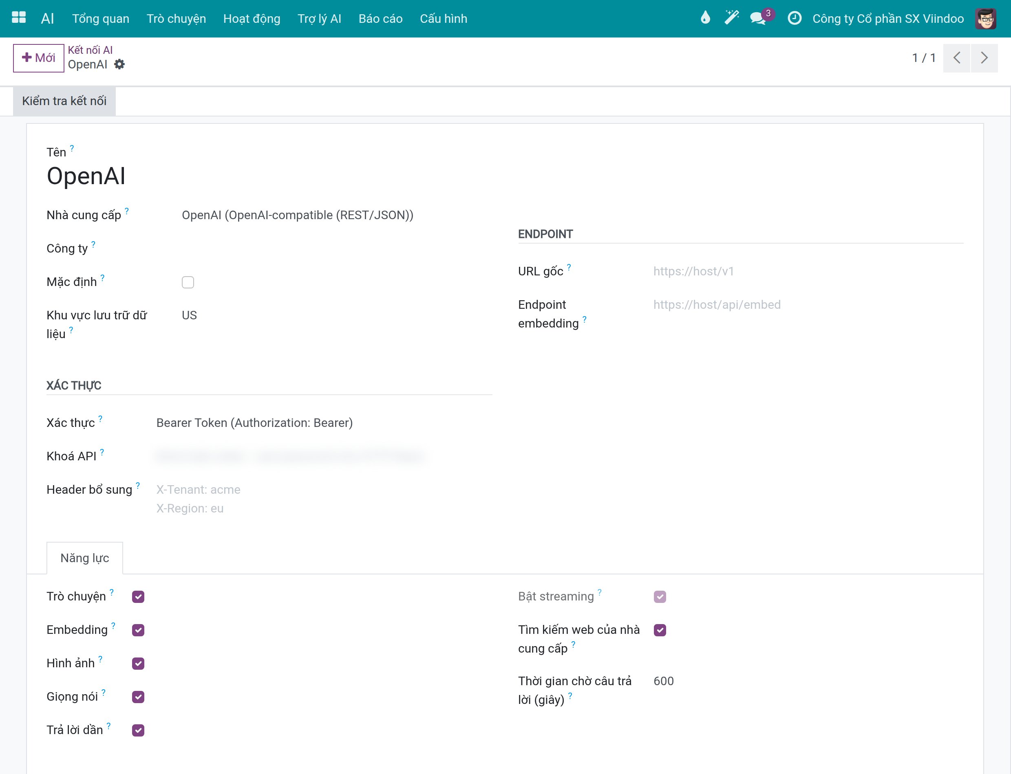Toggle the Embedding capability checkbox
Screen dimensions: 1011x774
[138, 630]
